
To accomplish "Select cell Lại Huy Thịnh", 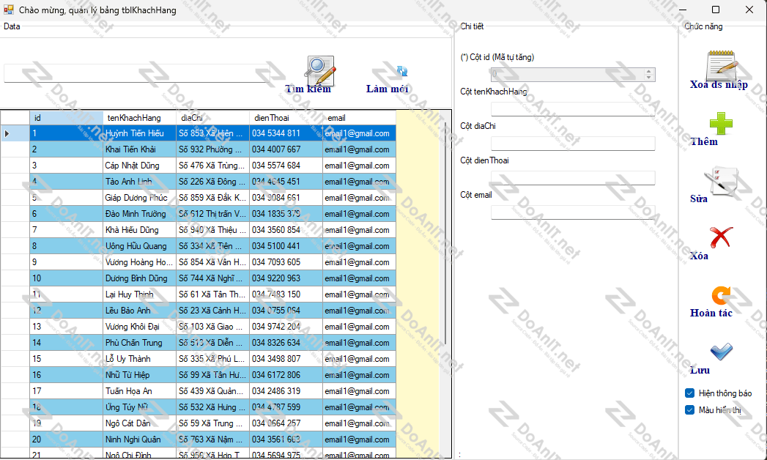I will 139,294.
